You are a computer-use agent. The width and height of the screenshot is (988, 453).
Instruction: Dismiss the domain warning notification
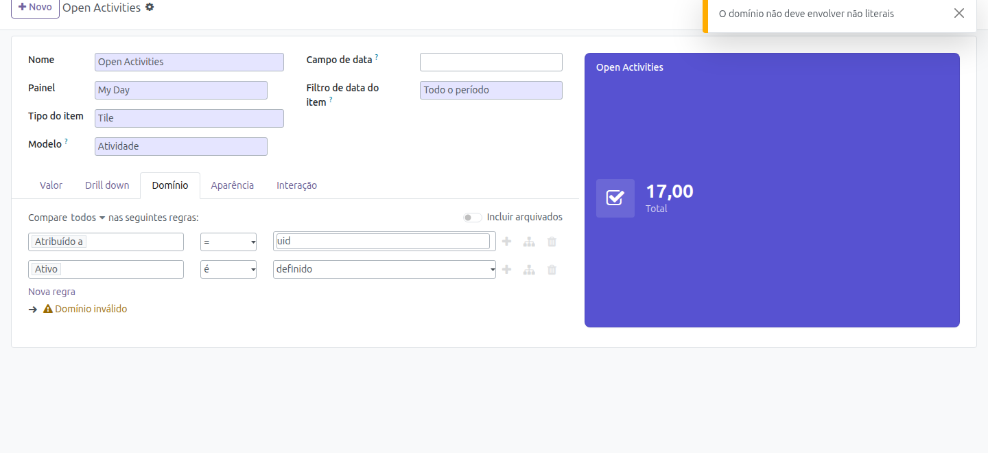959,13
